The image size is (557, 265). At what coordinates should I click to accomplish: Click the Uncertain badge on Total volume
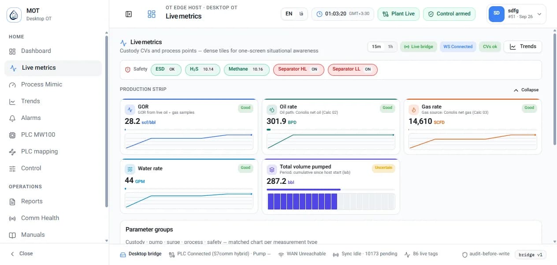tap(384, 168)
